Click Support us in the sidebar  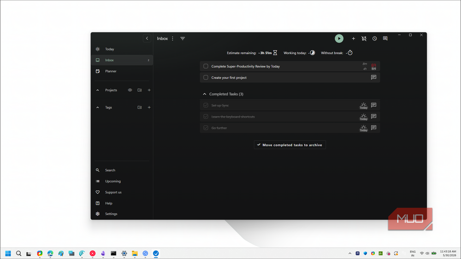tap(122, 192)
